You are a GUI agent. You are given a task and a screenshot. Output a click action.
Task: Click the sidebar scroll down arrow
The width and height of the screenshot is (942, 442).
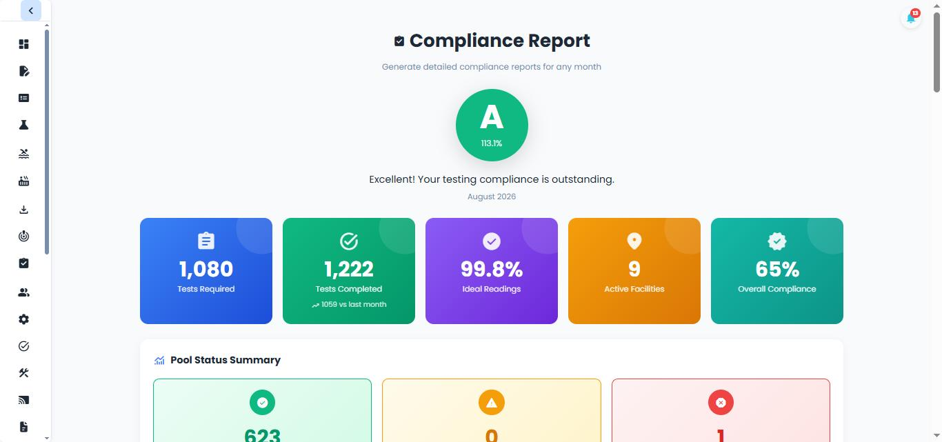click(x=46, y=438)
